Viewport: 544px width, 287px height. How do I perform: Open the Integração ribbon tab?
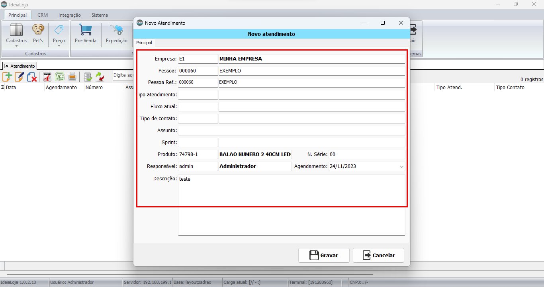pyautogui.click(x=69, y=15)
